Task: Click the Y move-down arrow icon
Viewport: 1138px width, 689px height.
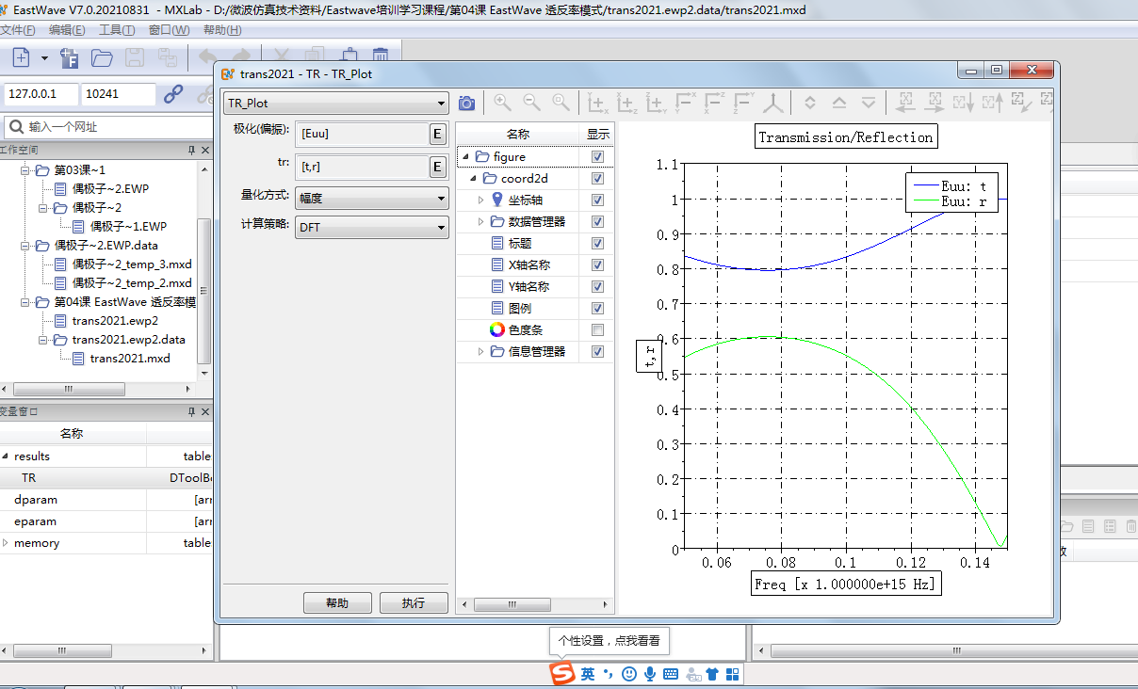Action: pyautogui.click(x=963, y=103)
